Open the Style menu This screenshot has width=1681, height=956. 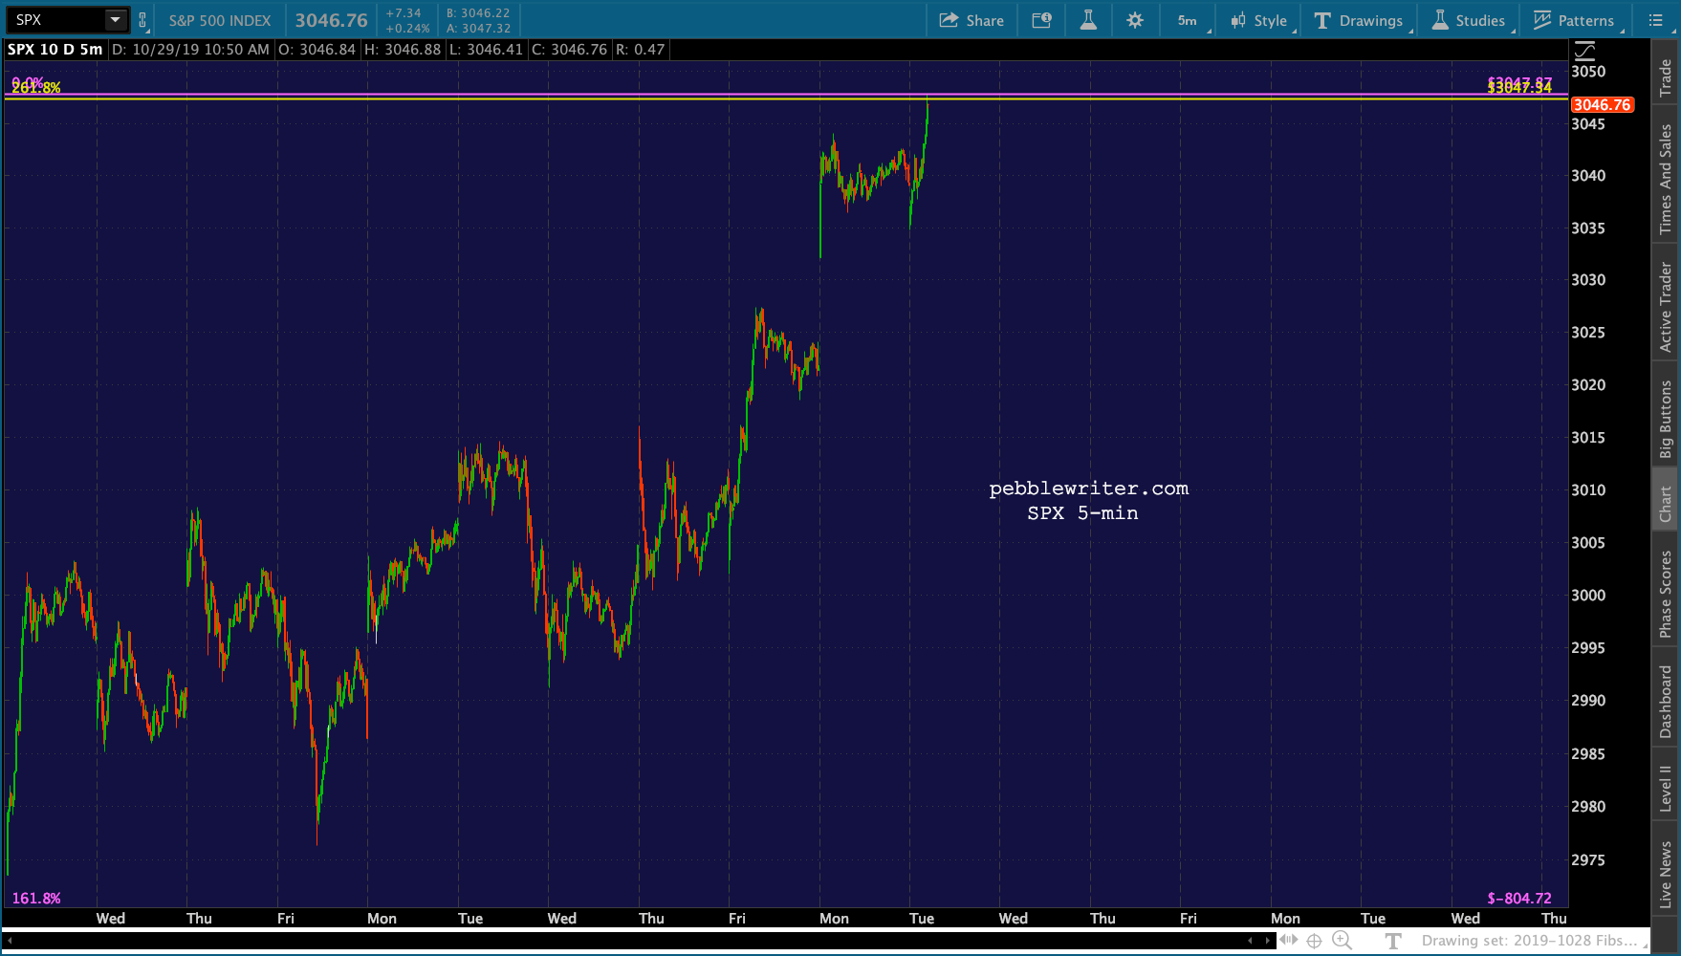1259,20
